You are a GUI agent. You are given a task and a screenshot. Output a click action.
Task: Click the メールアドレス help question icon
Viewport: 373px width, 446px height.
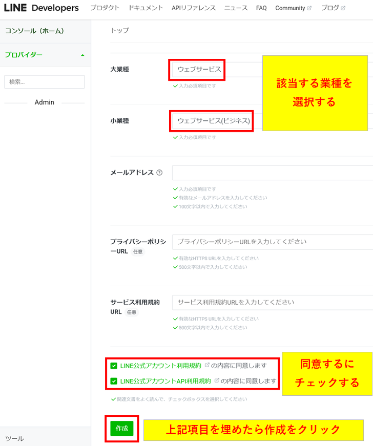[x=160, y=173]
